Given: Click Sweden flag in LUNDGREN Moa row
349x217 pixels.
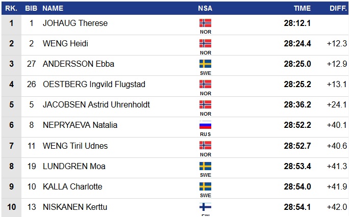Looking at the screenshot, I should [205, 166].
